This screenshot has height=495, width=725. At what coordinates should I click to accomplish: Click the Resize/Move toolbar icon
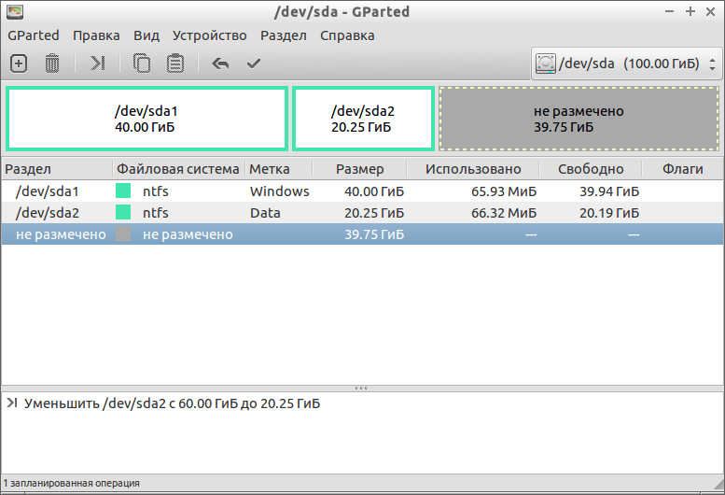(98, 64)
